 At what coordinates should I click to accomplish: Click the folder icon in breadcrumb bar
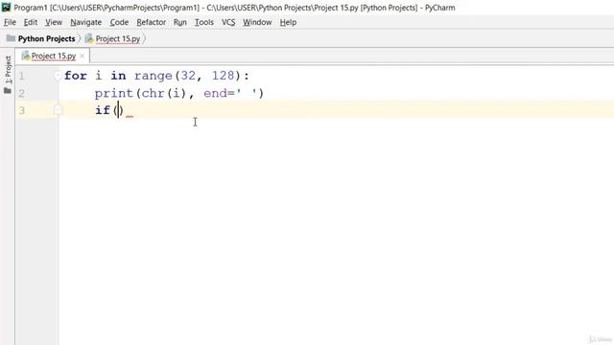point(11,38)
